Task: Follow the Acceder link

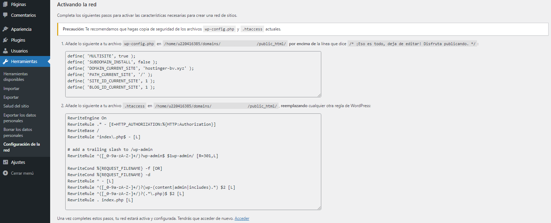Action: 242,218
